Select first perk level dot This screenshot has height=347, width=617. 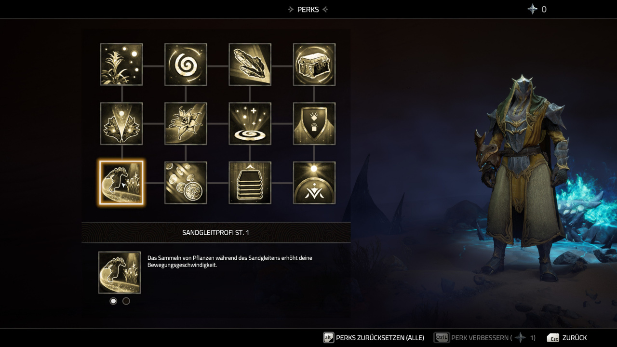[113, 301]
